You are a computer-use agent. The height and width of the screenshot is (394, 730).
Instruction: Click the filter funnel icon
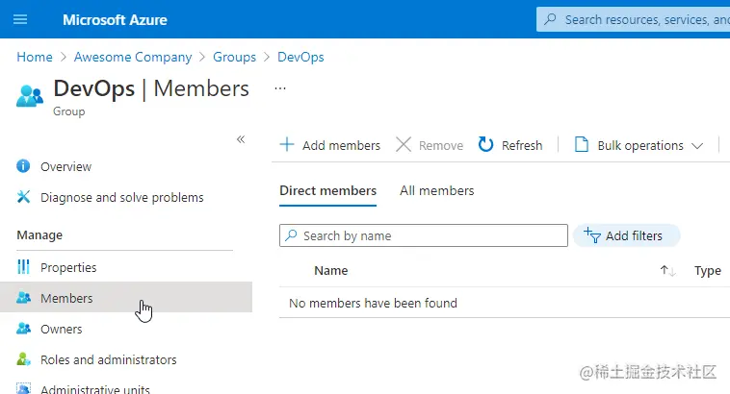tap(592, 235)
